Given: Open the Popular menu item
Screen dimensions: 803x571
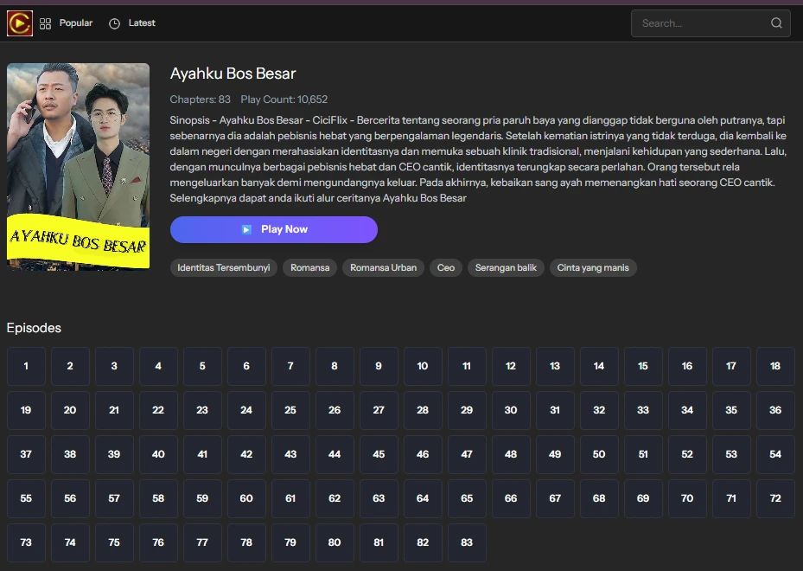Looking at the screenshot, I should click(76, 23).
